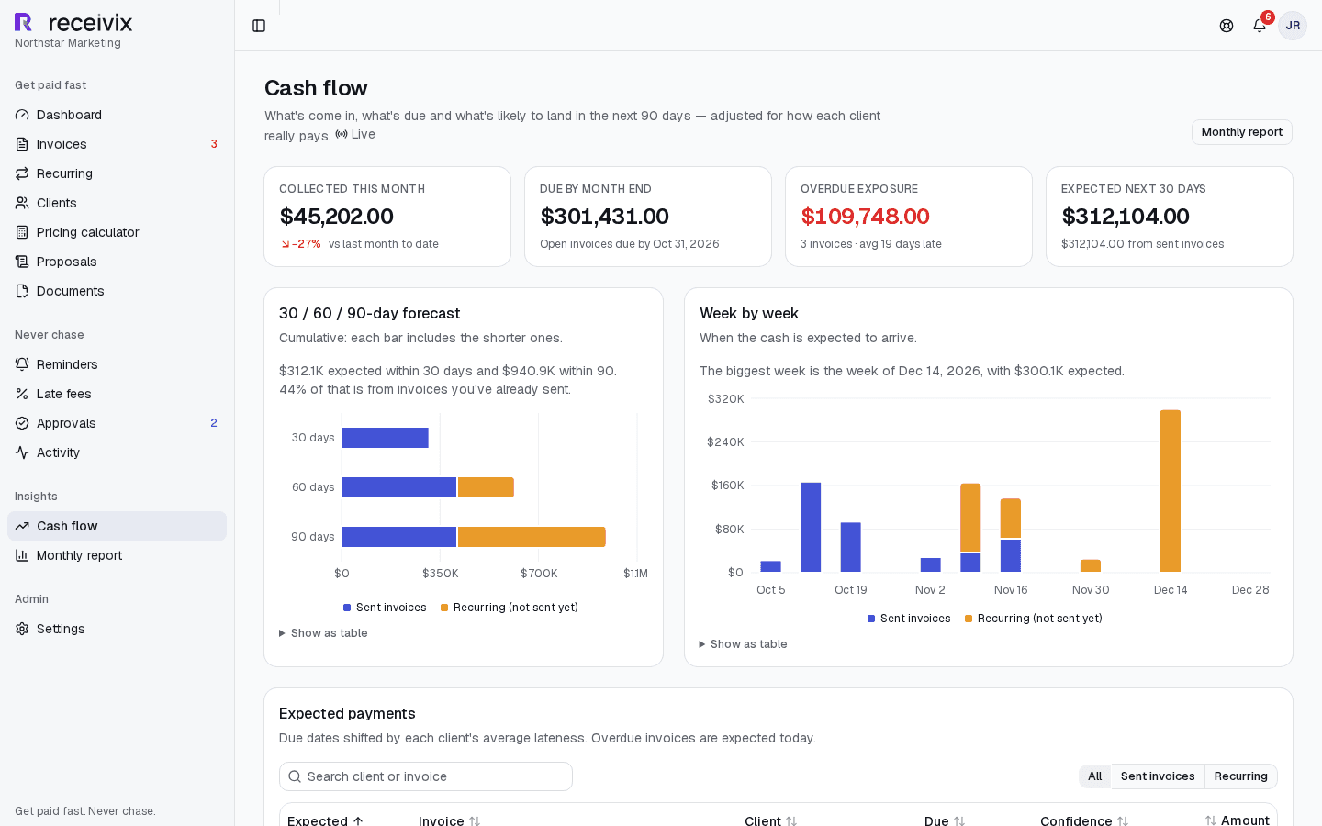The image size is (1322, 826).
Task: Click the Live status indicator
Action: [x=355, y=134]
